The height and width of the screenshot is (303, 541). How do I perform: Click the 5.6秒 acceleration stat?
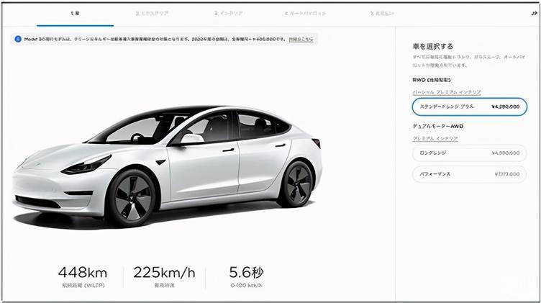[x=246, y=277]
